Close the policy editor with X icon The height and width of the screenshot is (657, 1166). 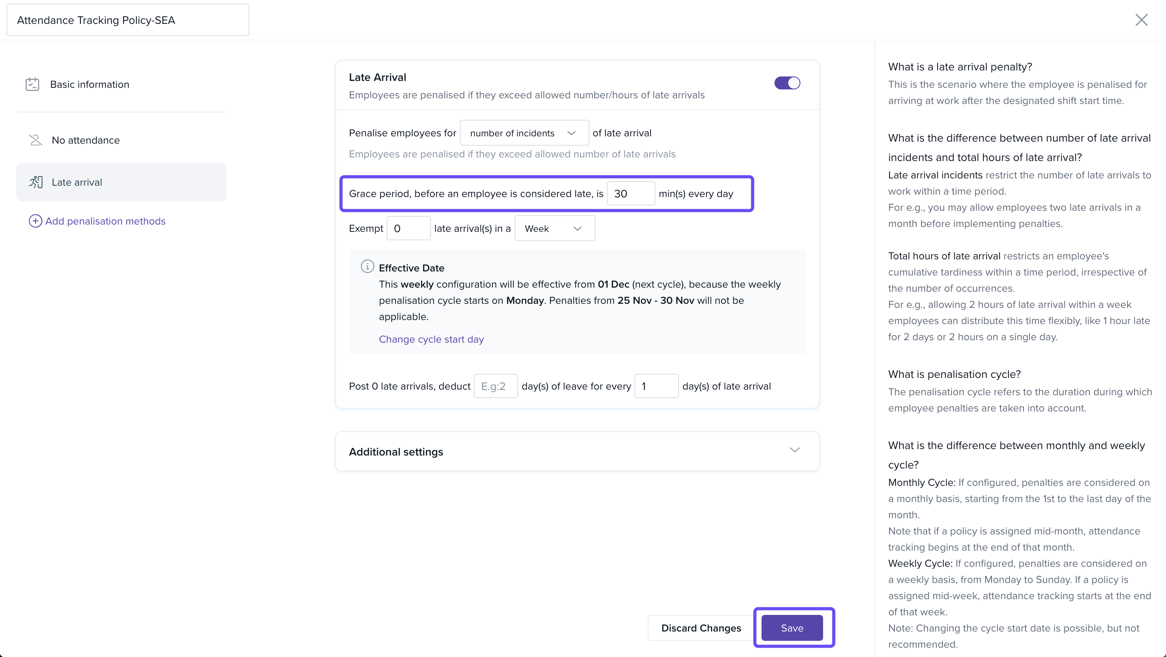[1141, 20]
